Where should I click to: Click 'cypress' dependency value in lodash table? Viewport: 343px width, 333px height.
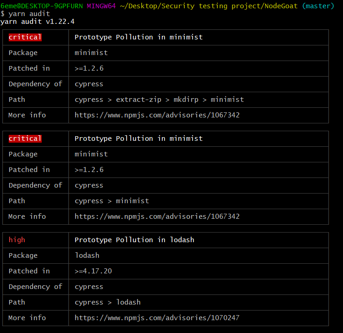click(89, 287)
